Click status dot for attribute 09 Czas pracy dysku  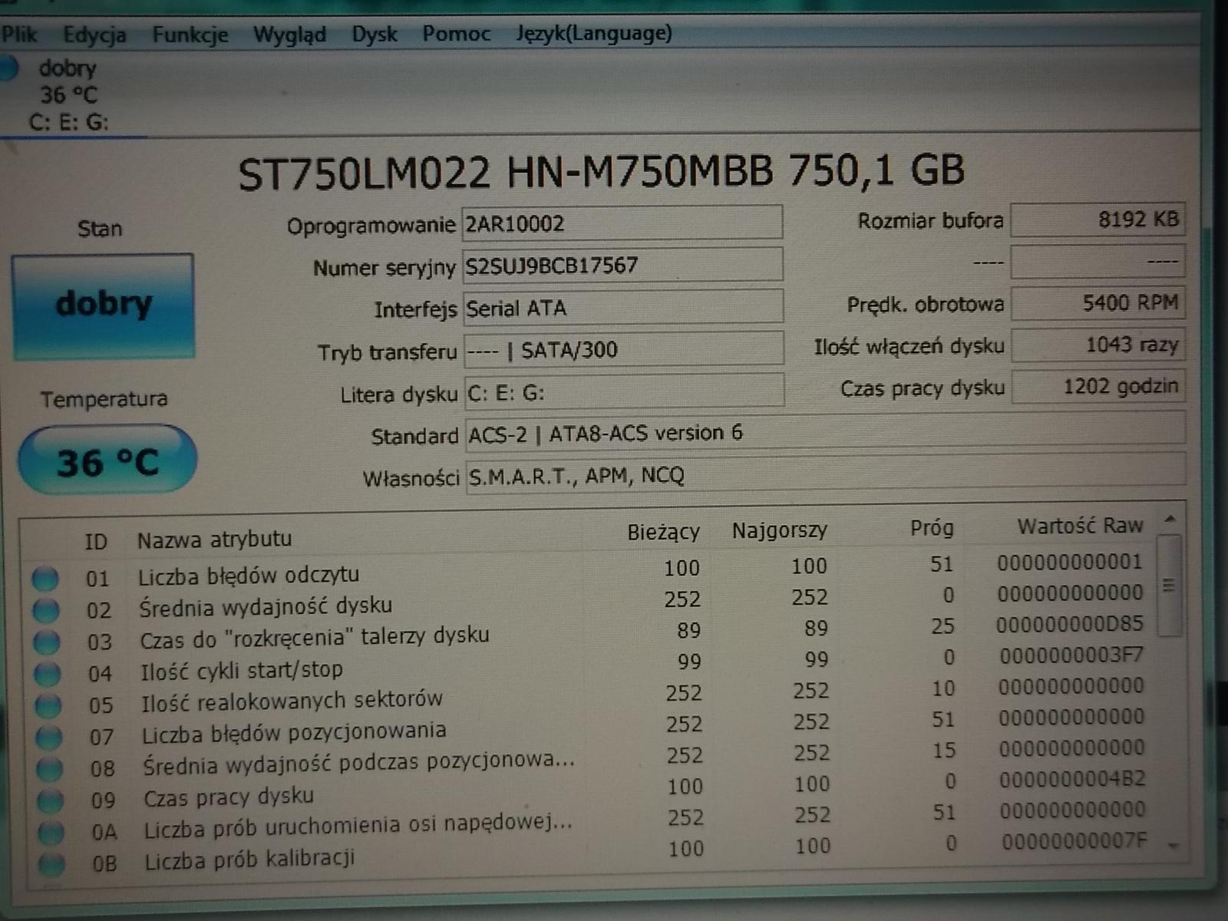[51, 801]
